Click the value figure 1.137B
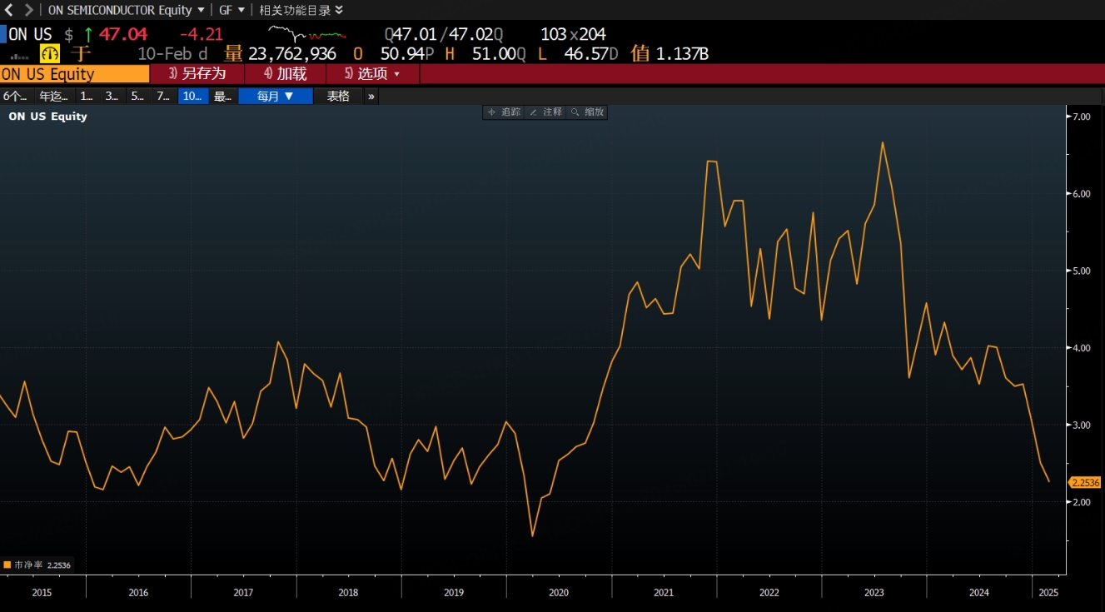The height and width of the screenshot is (612, 1105). click(682, 53)
